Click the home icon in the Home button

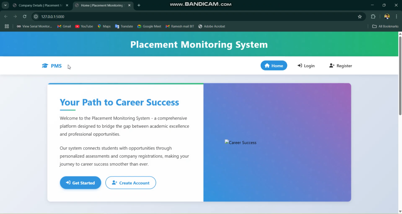point(267,65)
